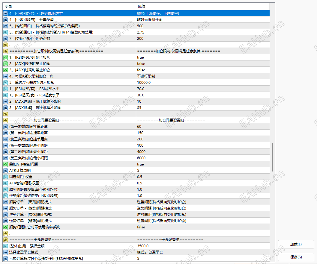Click the bool icon beside 叠加ATR智能间距
This screenshot has width=317, height=264.
pos(5,164)
